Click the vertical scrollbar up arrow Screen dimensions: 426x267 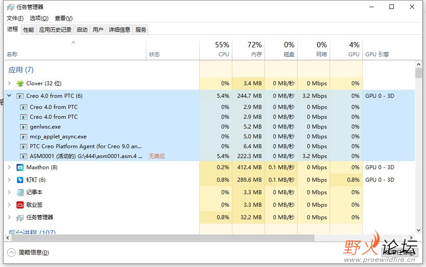[x=418, y=64]
